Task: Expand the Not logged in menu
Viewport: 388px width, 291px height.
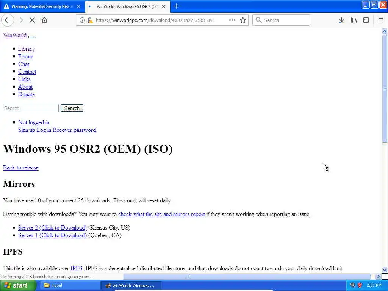Action: pyautogui.click(x=34, y=122)
